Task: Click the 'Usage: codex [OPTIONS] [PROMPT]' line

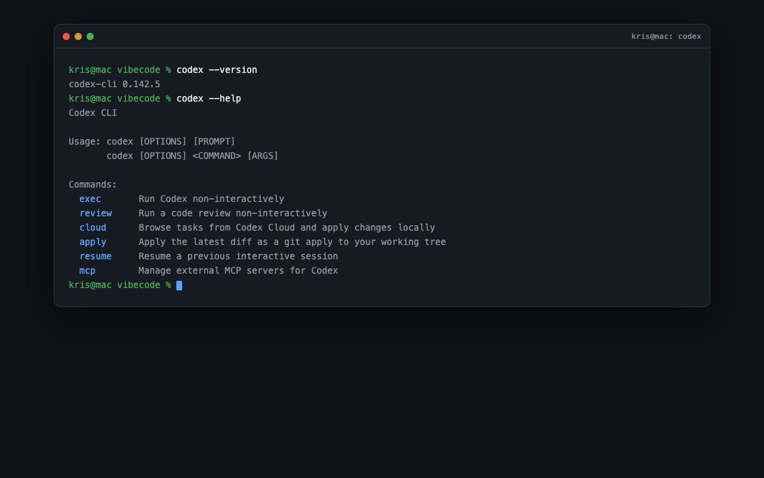Action: coord(152,142)
